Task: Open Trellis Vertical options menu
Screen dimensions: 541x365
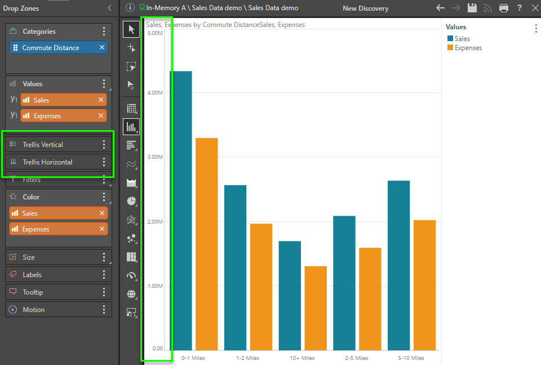Action: click(x=104, y=145)
